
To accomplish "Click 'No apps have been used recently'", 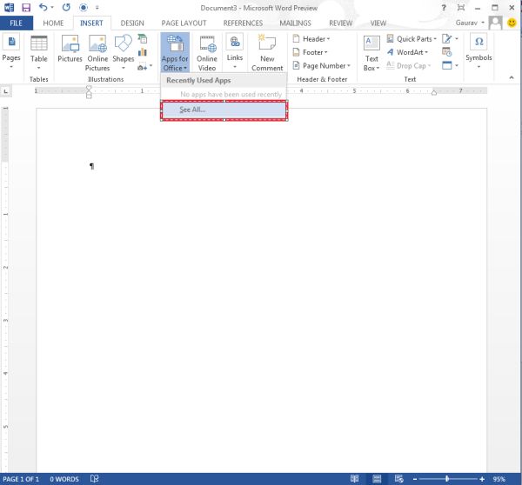I will click(231, 95).
